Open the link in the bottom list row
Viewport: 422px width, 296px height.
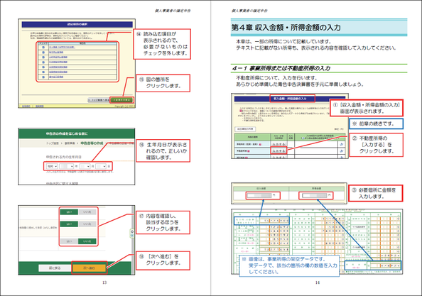coord(56,77)
